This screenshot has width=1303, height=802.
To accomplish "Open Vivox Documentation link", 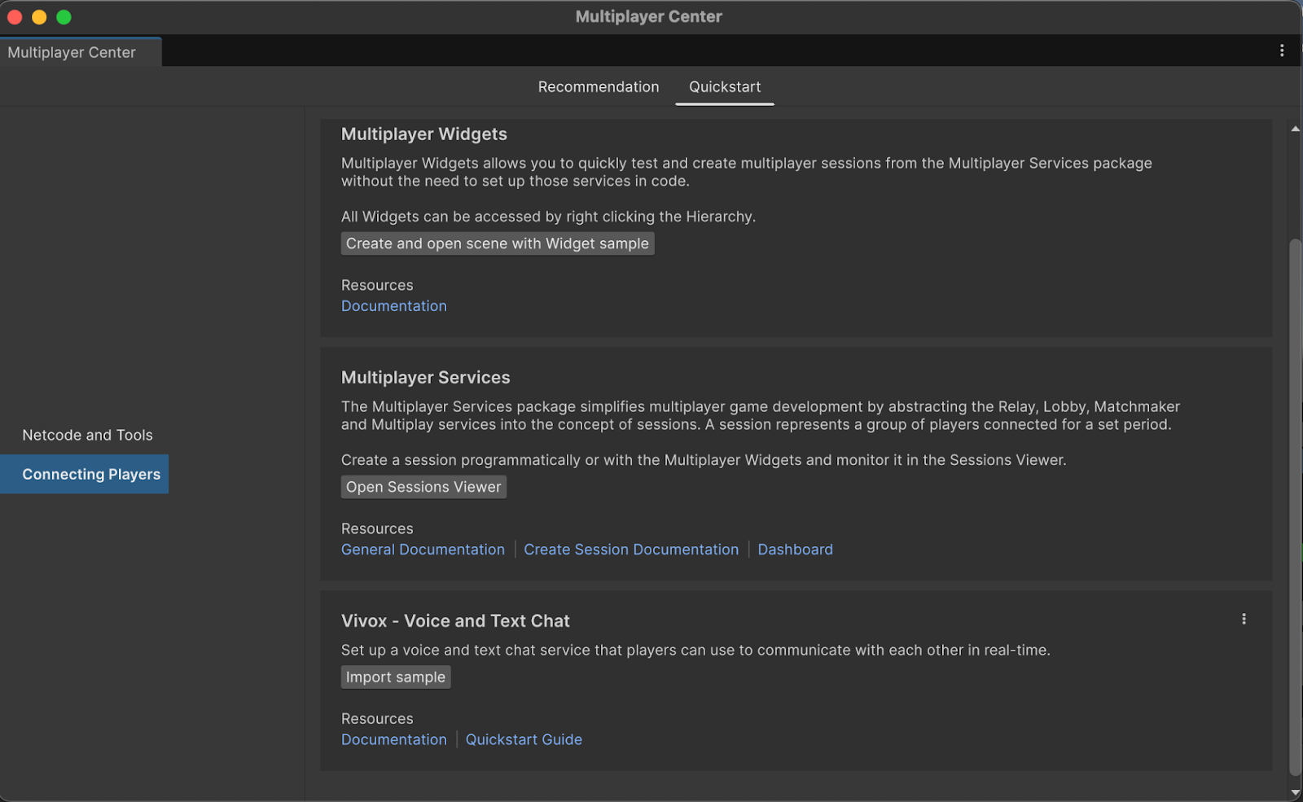I will [x=394, y=740].
